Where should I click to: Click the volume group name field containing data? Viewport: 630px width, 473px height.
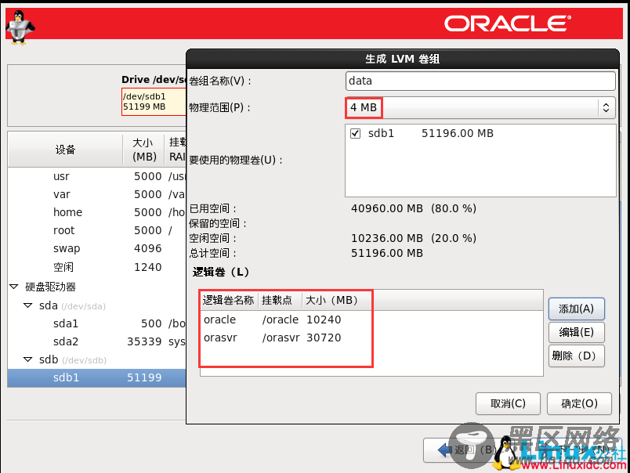[480, 81]
